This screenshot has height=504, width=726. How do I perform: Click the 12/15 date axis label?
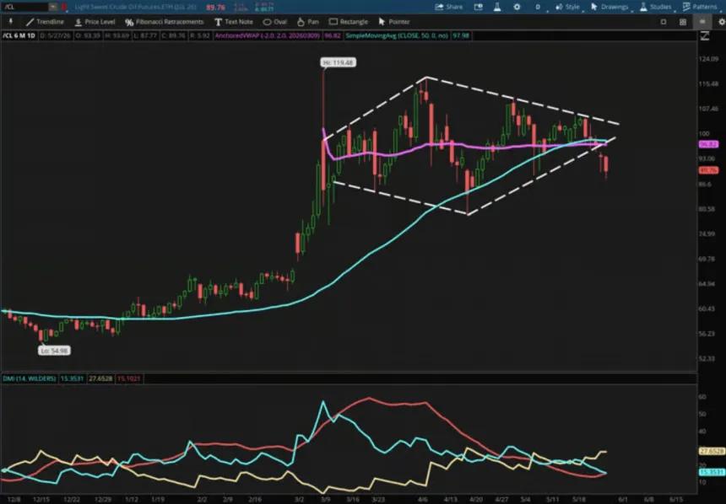click(41, 500)
